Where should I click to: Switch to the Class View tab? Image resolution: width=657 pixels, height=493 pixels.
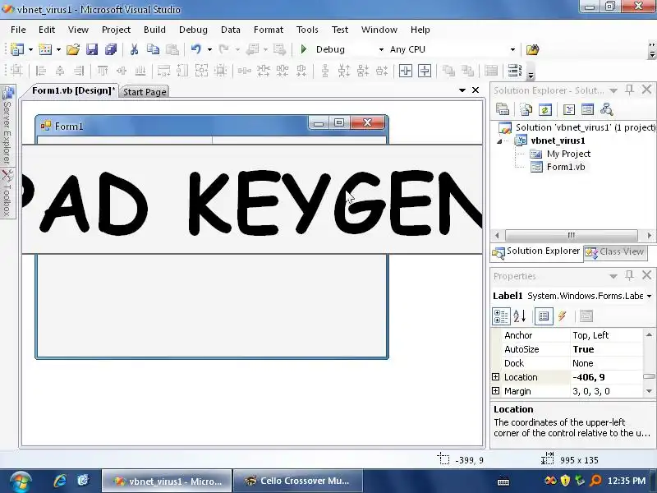(615, 251)
